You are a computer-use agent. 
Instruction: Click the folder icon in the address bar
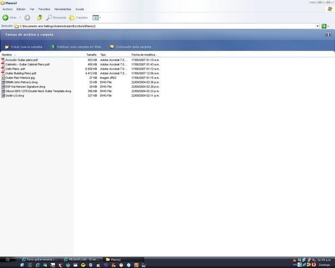pos(16,26)
